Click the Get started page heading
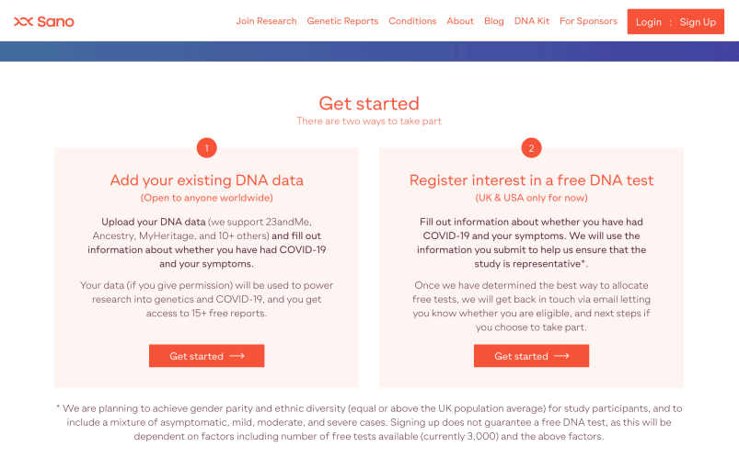739x470 pixels. click(369, 104)
